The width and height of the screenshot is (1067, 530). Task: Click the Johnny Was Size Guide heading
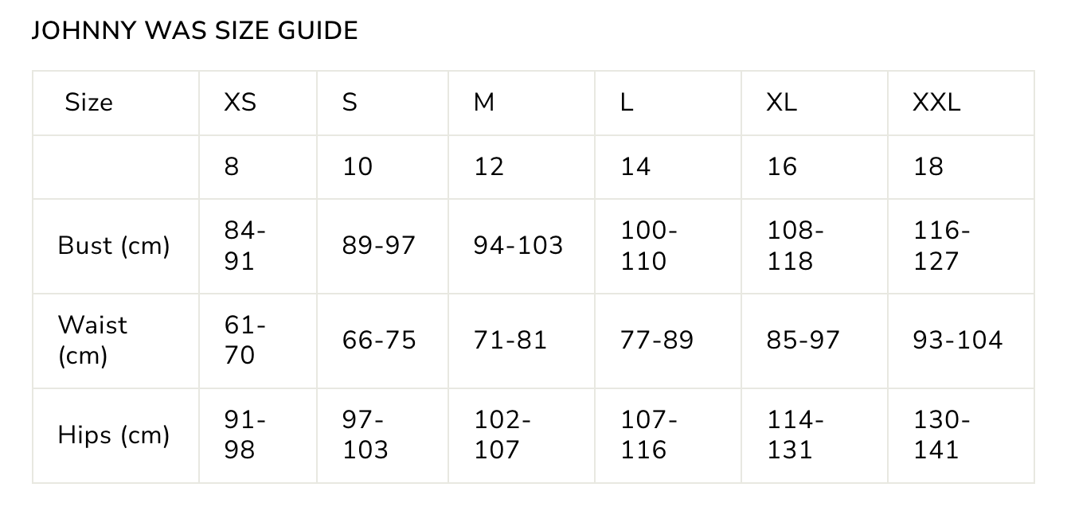[x=195, y=31]
